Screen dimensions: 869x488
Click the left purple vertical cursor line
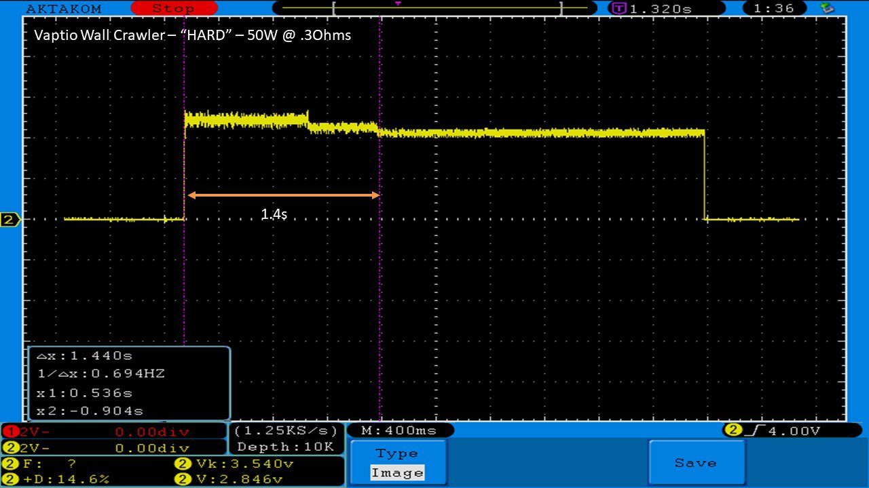pyautogui.click(x=184, y=285)
